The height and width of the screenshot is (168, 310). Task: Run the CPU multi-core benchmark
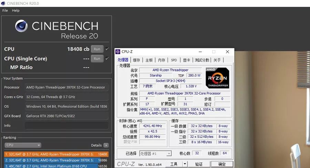97,49
